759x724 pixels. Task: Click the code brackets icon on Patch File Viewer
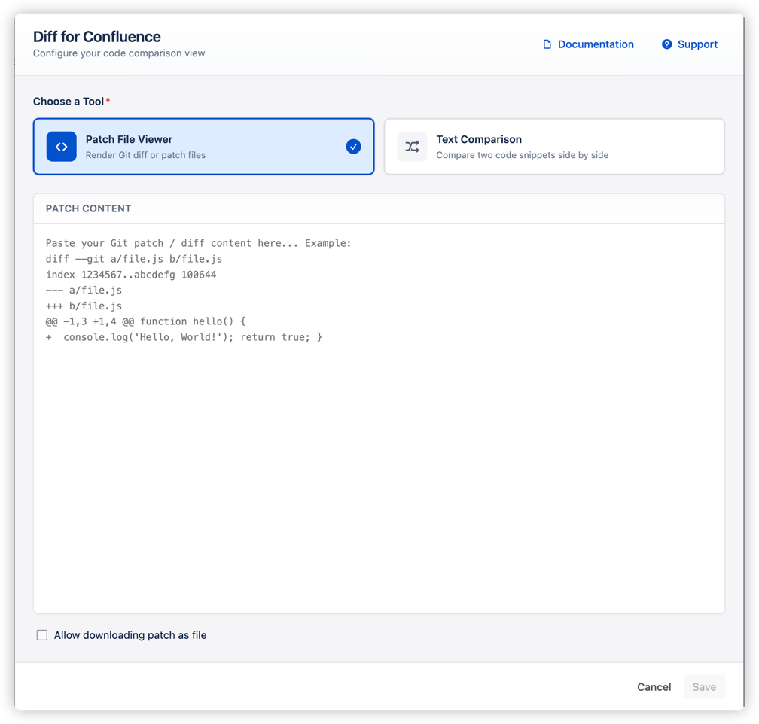point(61,147)
